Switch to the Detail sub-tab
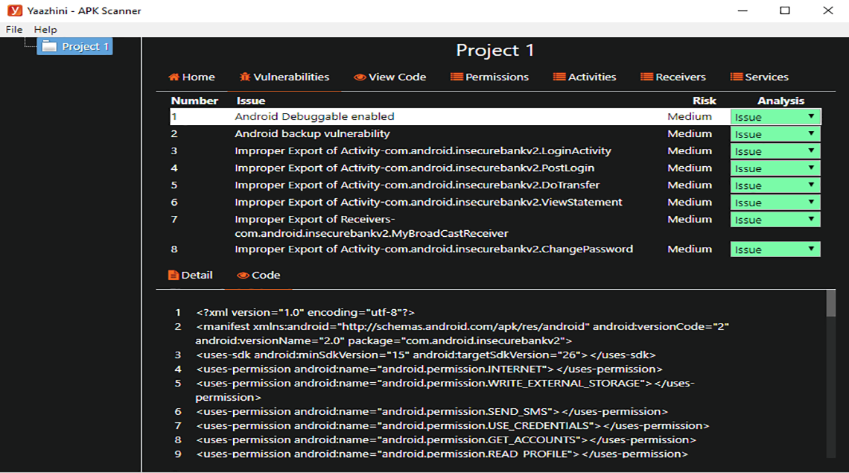Screen dimensions: 849x473 pos(190,276)
